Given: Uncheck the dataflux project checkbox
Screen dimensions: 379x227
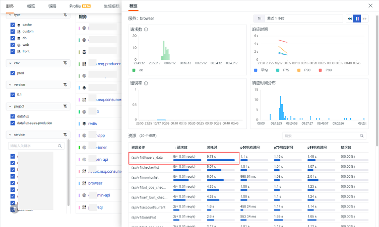Looking at the screenshot, I should tap(13, 117).
